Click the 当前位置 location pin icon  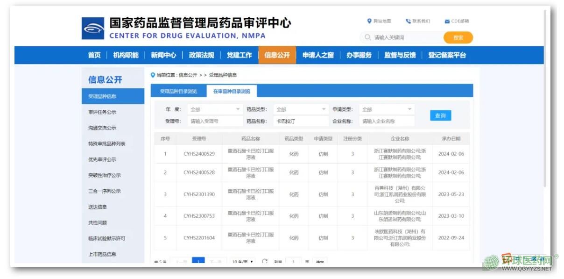153,75
